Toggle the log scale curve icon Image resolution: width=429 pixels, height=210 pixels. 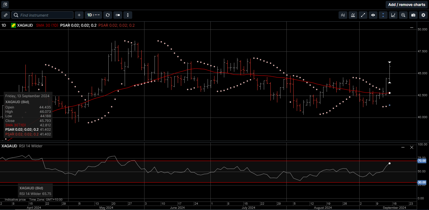[x=393, y=15]
